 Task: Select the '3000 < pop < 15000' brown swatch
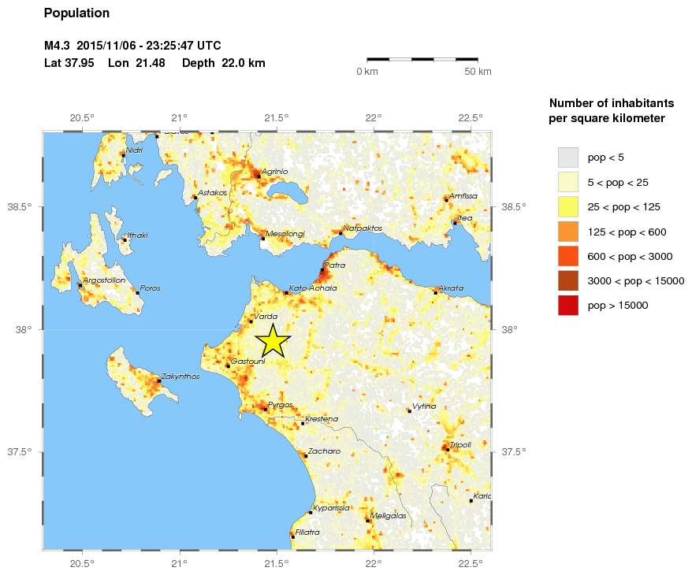pos(568,281)
